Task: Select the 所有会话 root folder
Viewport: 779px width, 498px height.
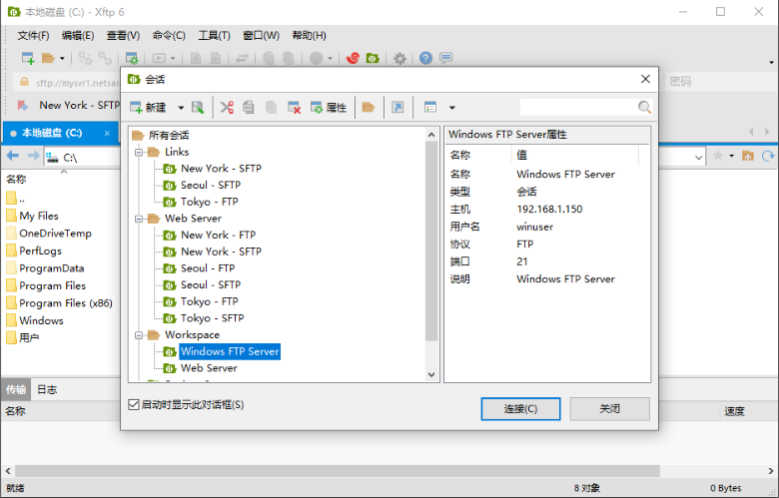Action: (168, 135)
